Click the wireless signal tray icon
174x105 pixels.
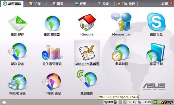pos(106,102)
